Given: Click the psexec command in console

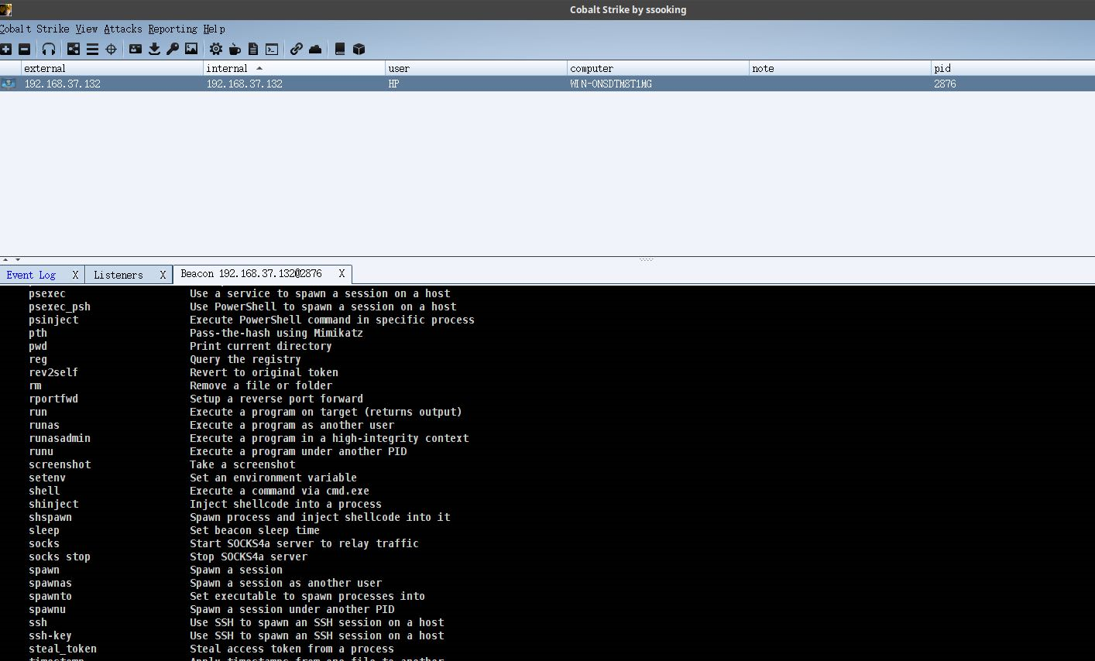Looking at the screenshot, I should [47, 293].
